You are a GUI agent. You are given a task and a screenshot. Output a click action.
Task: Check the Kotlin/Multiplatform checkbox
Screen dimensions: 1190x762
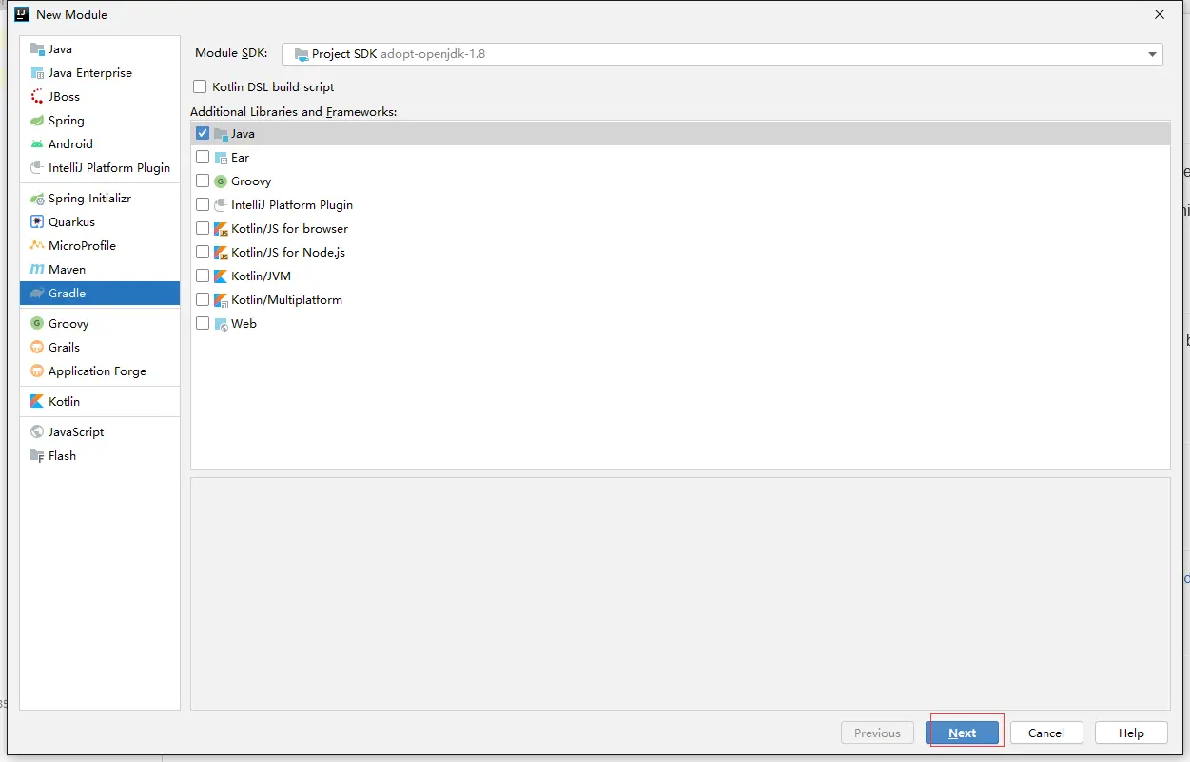click(x=203, y=300)
